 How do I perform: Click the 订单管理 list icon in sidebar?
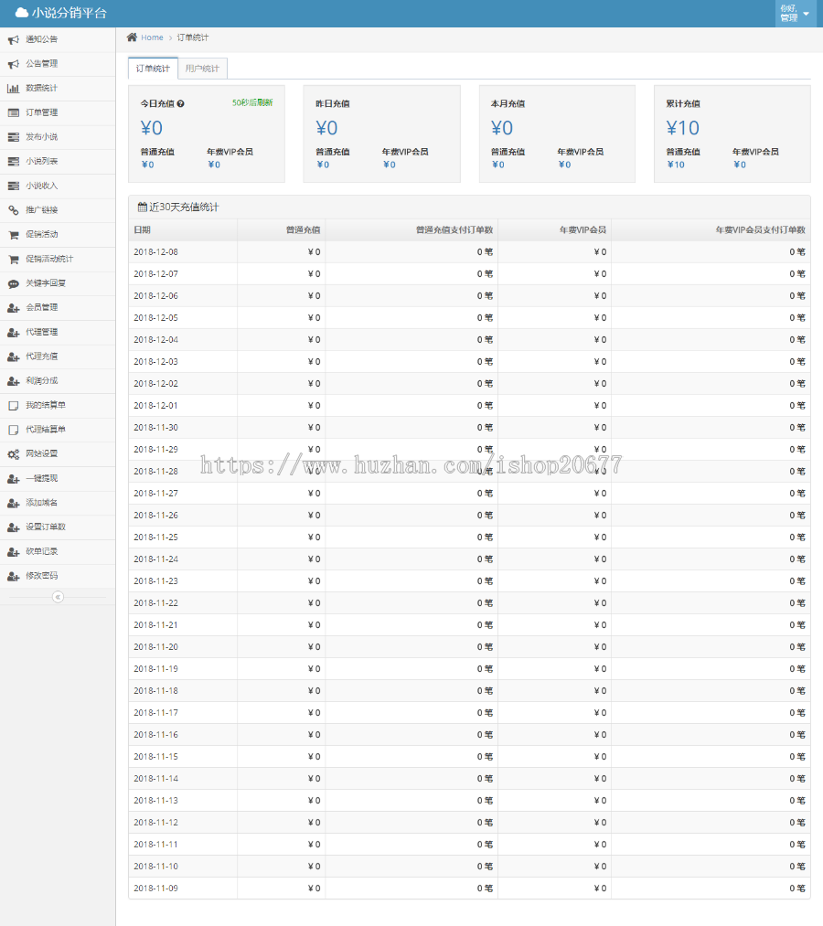(x=13, y=112)
